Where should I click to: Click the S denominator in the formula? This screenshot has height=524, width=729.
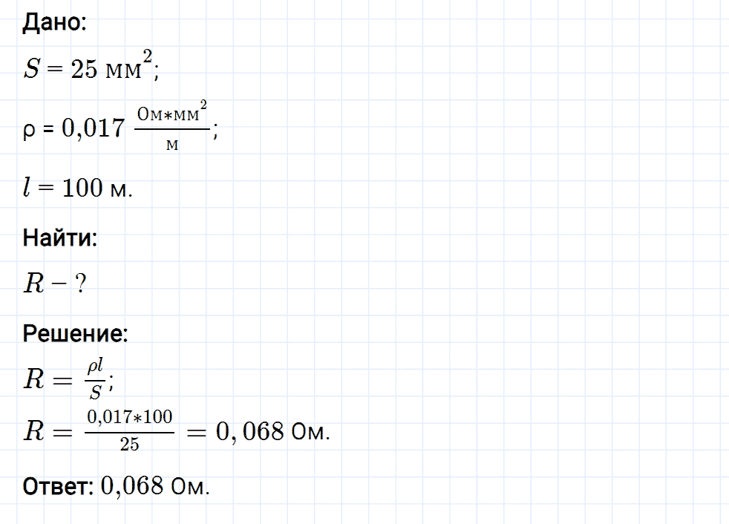[x=95, y=393]
